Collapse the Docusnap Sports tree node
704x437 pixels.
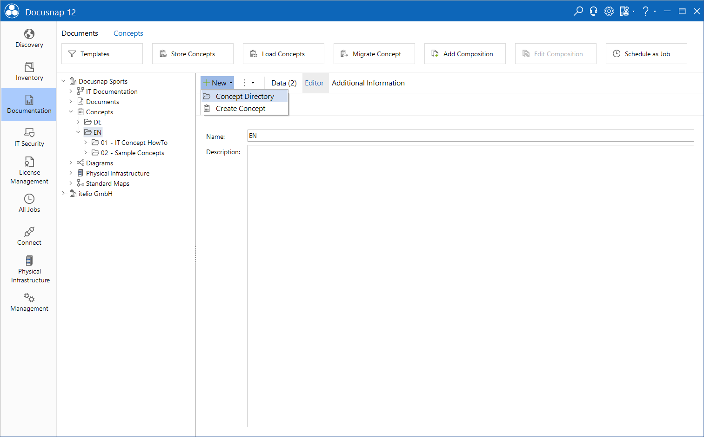tap(63, 81)
